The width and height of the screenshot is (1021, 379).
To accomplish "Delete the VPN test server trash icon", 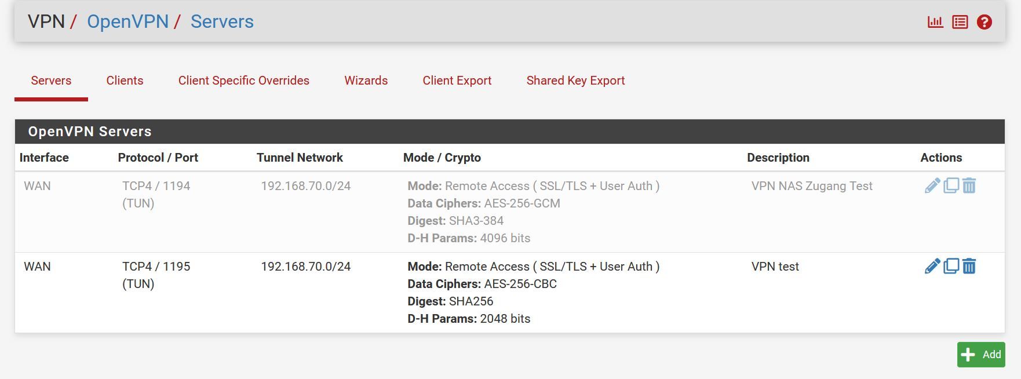I will 969,267.
